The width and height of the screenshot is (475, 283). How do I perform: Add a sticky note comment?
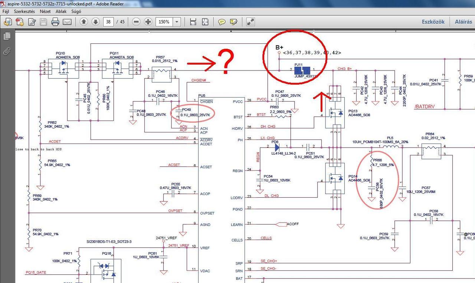click(x=222, y=22)
